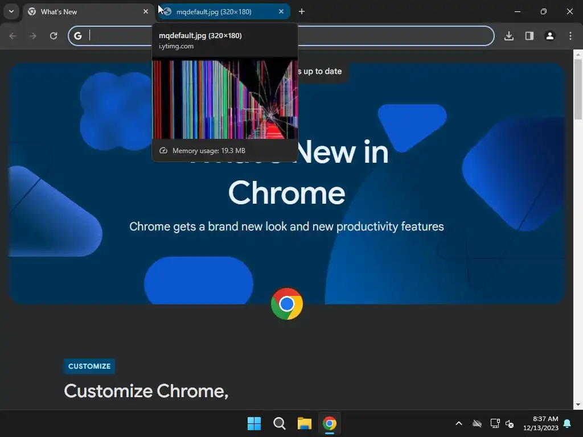
Task: Click the Memory usage: 19.3 MB text
Action: coord(208,150)
